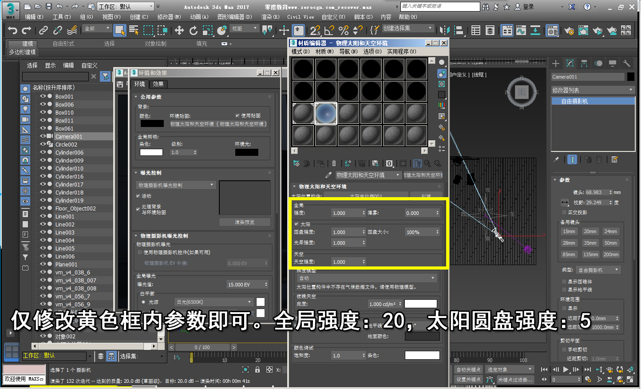641x389 pixels.
Task: Select the blue sky material sample slot
Action: (326, 113)
